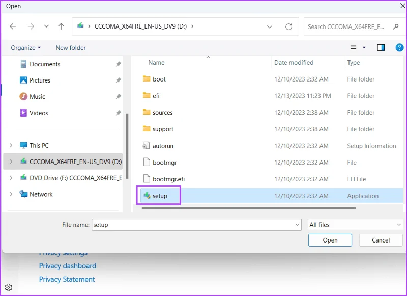Select Pictures in the sidebar

click(x=40, y=80)
